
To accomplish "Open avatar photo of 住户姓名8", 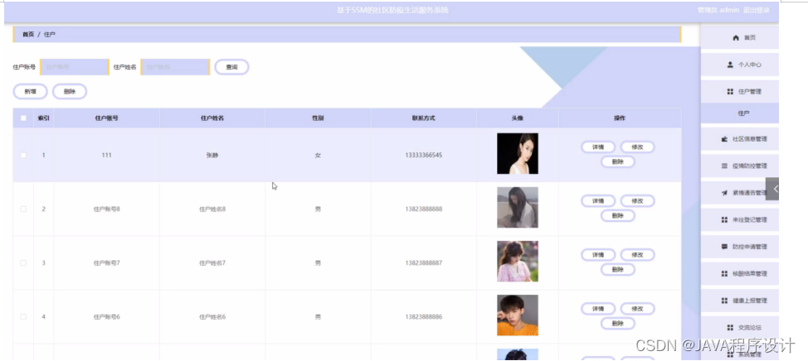I will tap(518, 207).
